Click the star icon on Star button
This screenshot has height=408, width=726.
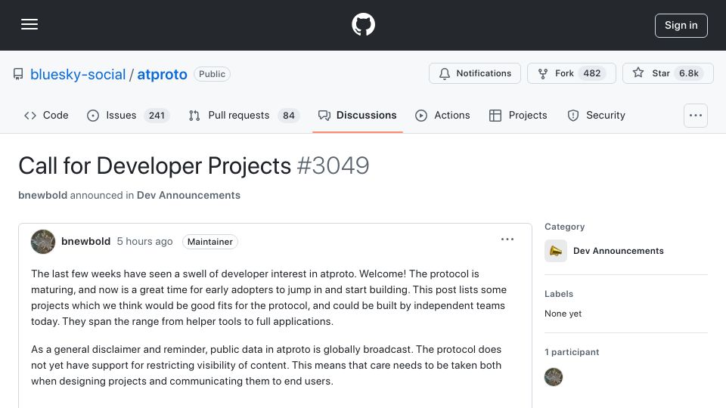coord(638,73)
